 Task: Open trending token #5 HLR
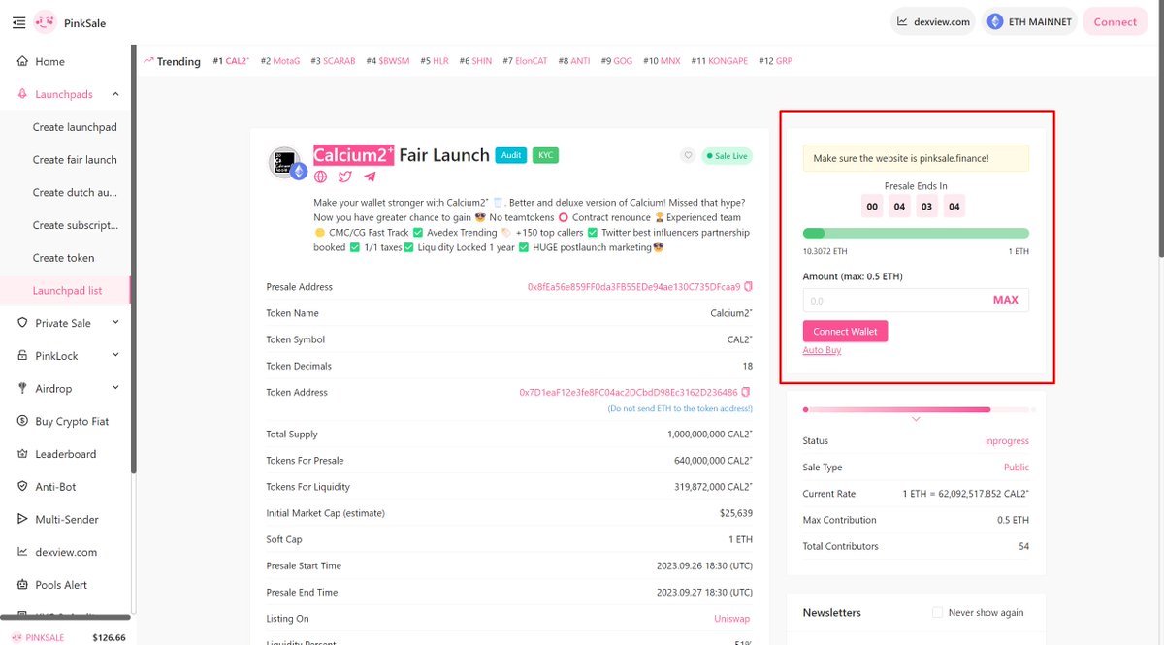click(435, 61)
